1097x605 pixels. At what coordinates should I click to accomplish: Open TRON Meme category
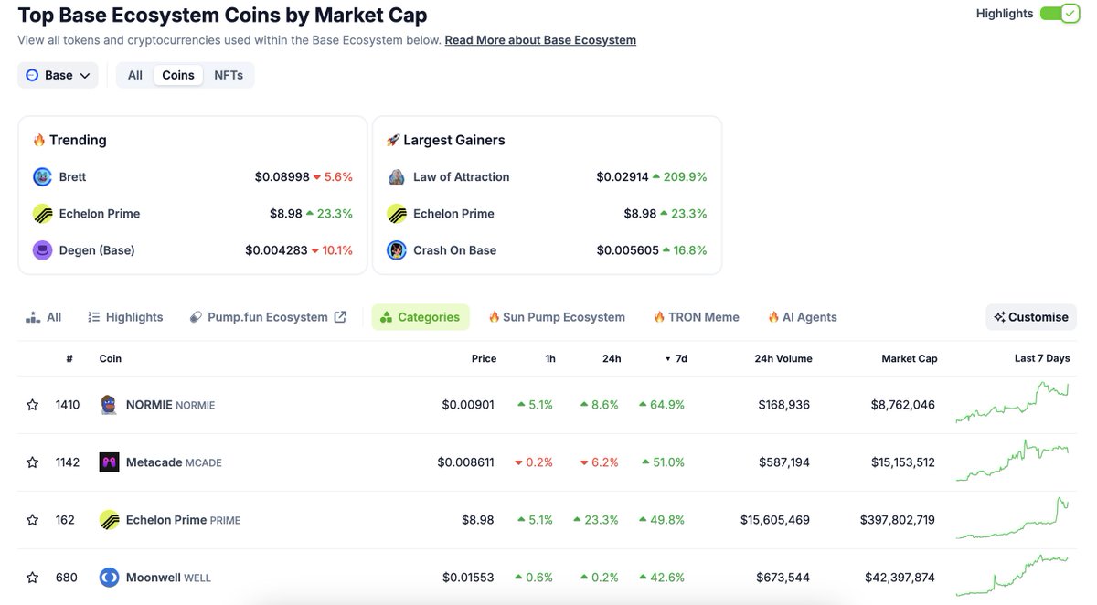coord(697,317)
